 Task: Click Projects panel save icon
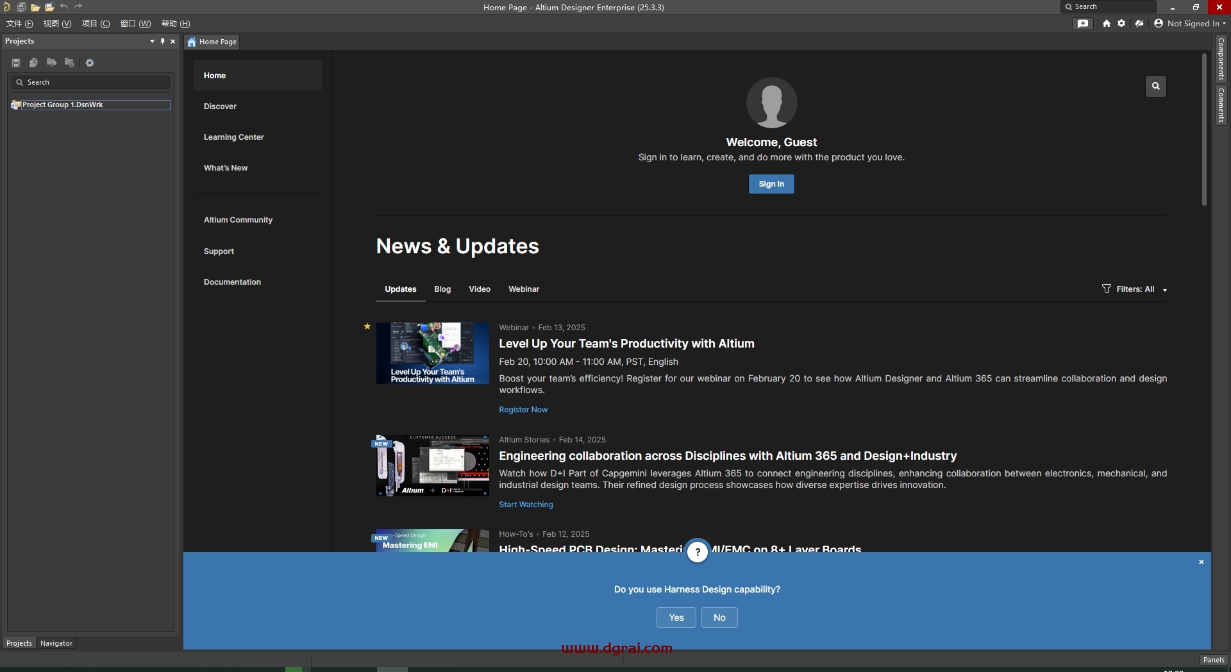click(x=16, y=63)
